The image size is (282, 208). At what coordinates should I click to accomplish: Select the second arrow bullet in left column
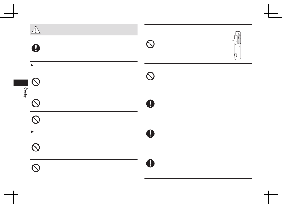pyautogui.click(x=32, y=132)
